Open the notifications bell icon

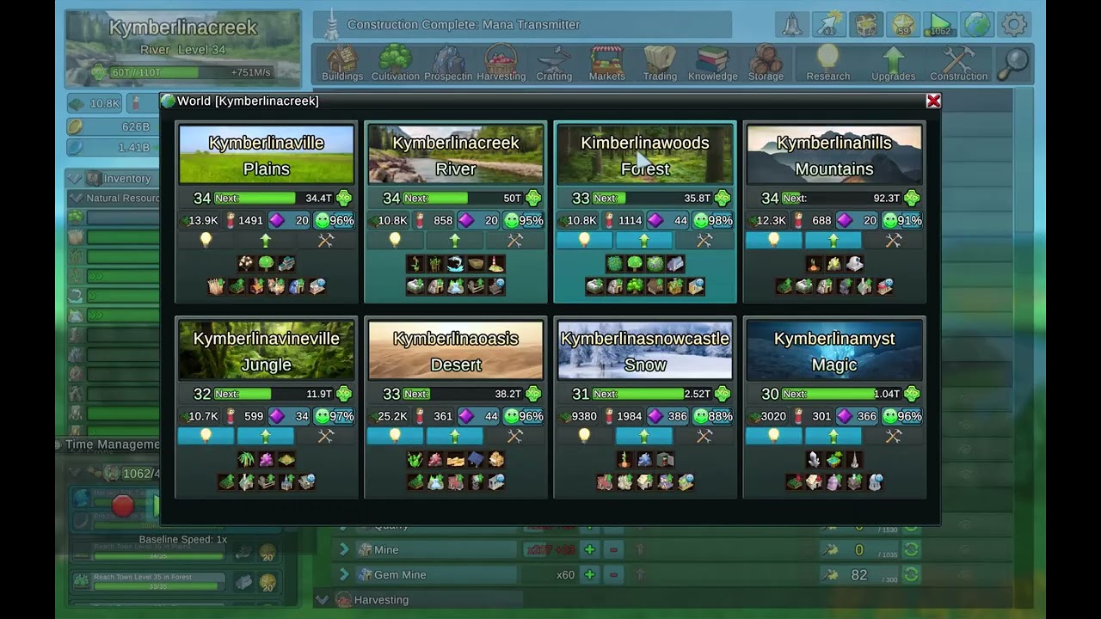(792, 24)
